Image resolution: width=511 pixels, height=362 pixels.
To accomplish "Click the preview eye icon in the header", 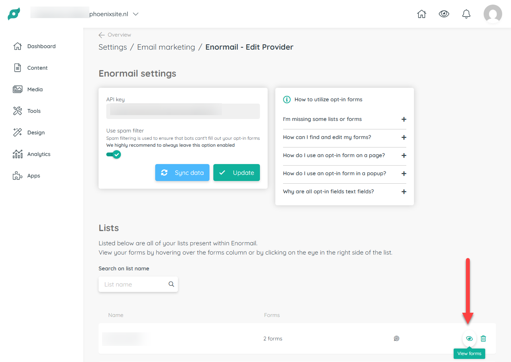I will (444, 14).
